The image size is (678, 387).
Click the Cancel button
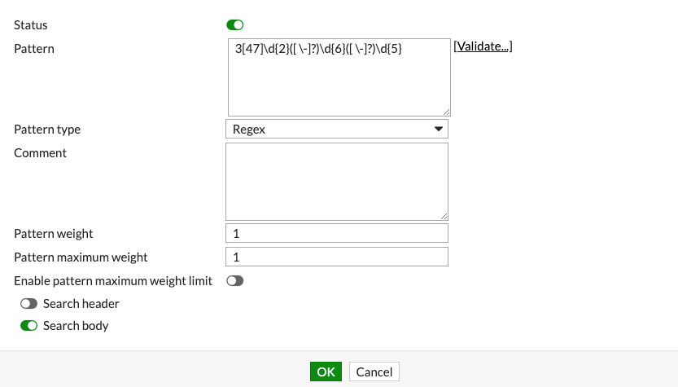coord(374,372)
